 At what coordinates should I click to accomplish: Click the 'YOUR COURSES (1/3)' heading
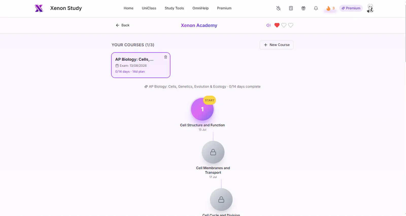tap(133, 45)
